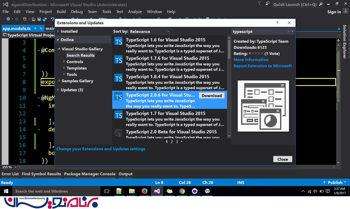Collapse the code fold at line 10
Screen dimensions: 350x209
39,98
